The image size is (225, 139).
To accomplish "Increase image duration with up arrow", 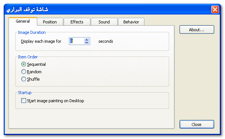I will 86,40.
